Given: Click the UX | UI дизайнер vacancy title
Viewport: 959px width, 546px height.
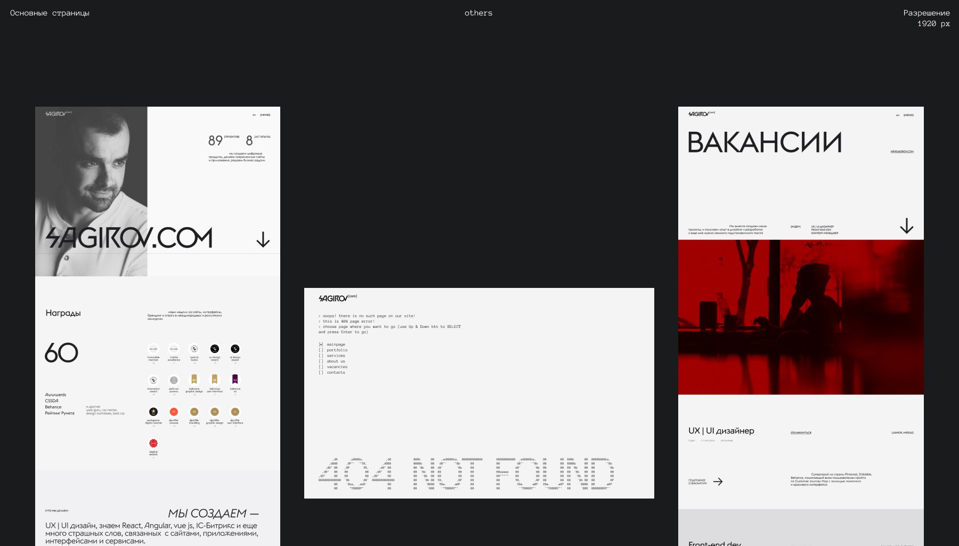Looking at the screenshot, I should tap(721, 431).
